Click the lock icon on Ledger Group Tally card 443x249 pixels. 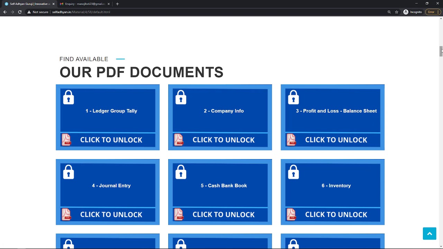point(69,97)
